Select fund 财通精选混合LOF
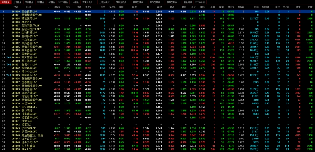315x152 pixels. point(32,15)
